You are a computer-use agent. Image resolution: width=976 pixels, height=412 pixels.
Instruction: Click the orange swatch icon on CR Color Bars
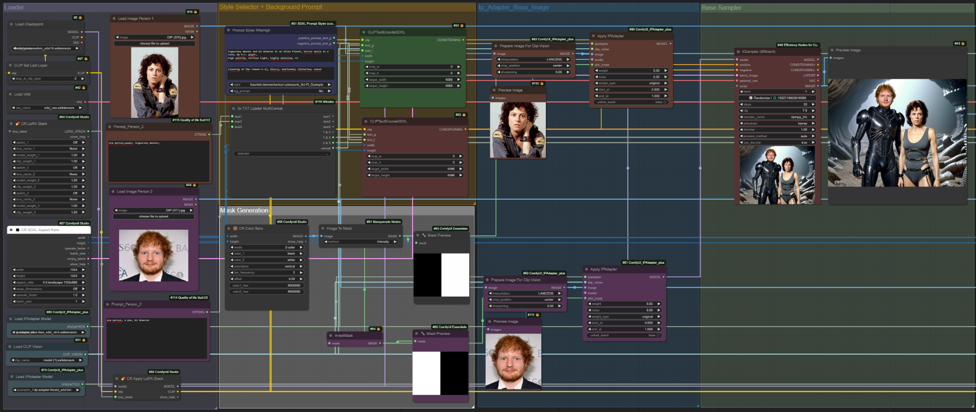[x=235, y=229]
